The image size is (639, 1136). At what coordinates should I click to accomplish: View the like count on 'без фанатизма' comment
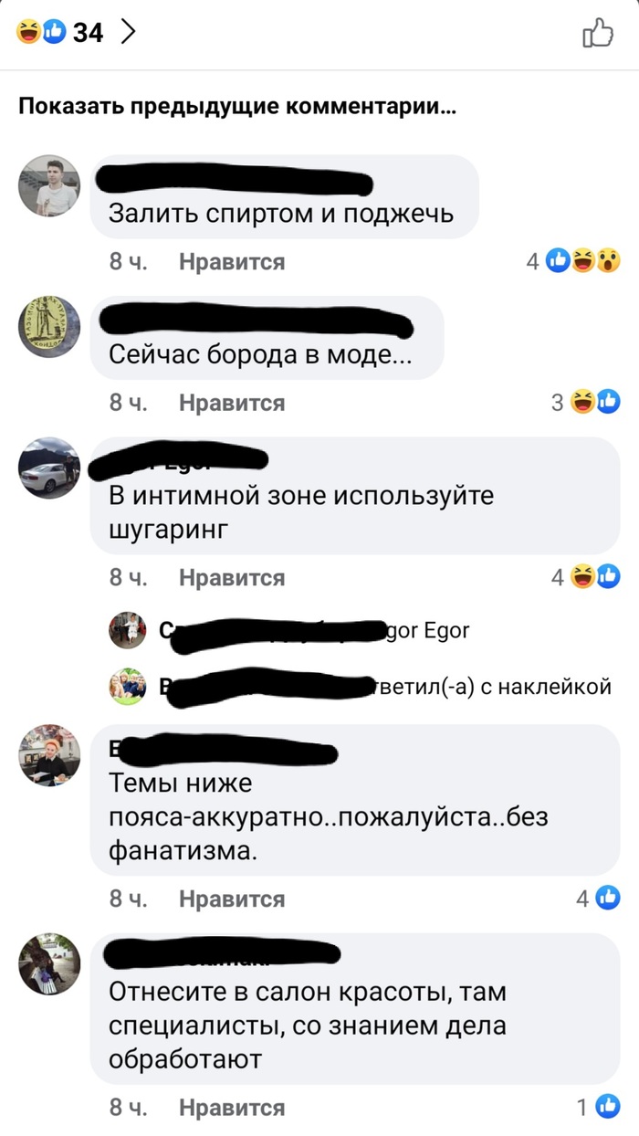pos(598,899)
